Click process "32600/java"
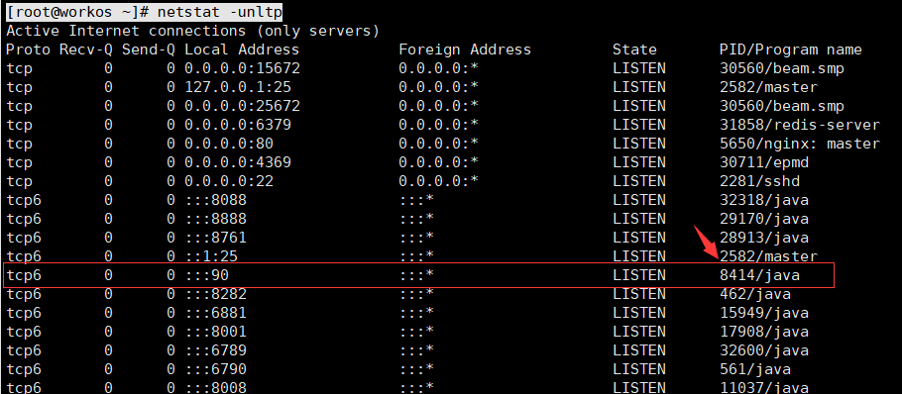902x394 pixels. pos(764,350)
